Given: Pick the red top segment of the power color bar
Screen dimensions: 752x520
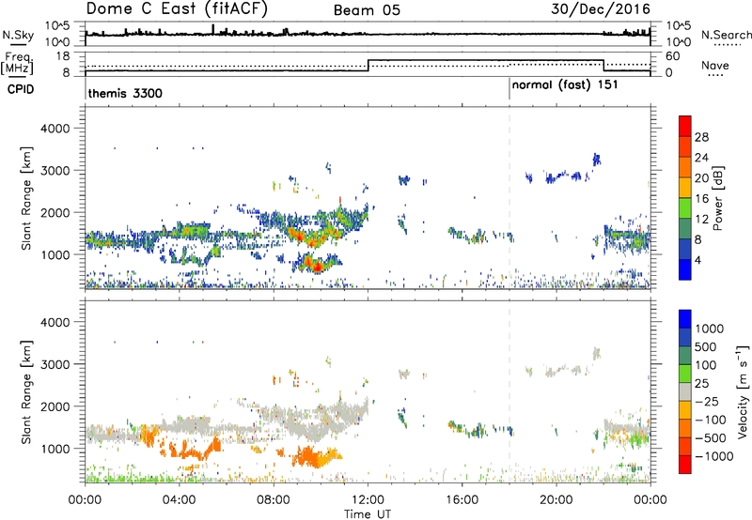Looking at the screenshot, I should (685, 127).
